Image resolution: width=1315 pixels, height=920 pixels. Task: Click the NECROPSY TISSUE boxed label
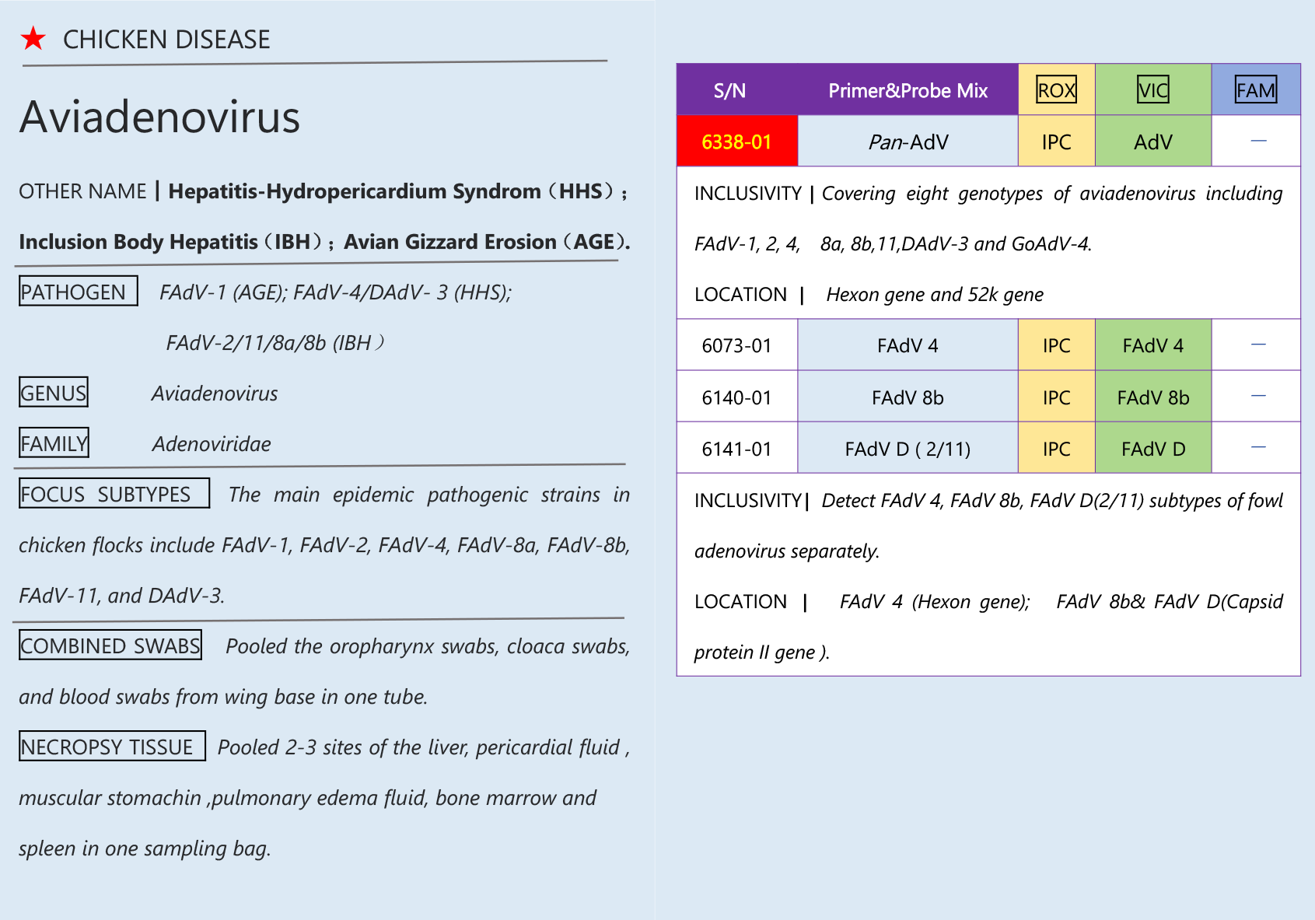tap(112, 747)
